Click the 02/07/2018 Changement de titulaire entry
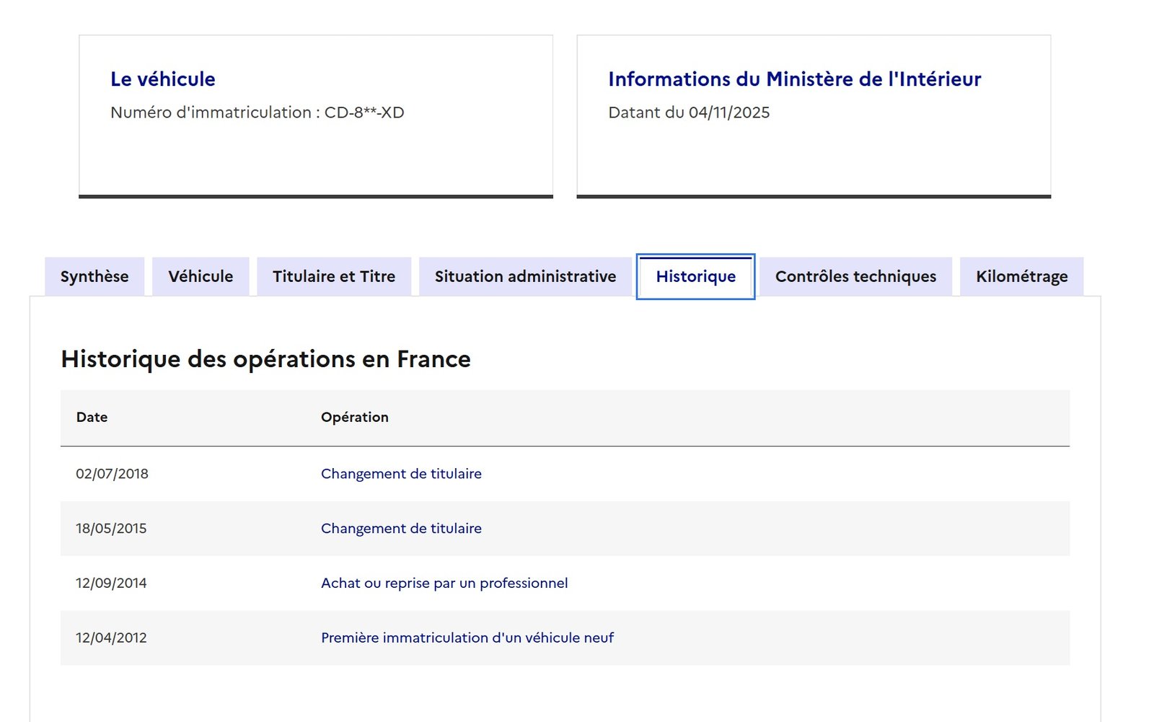Viewport: 1154px width, 722px height. coord(401,474)
